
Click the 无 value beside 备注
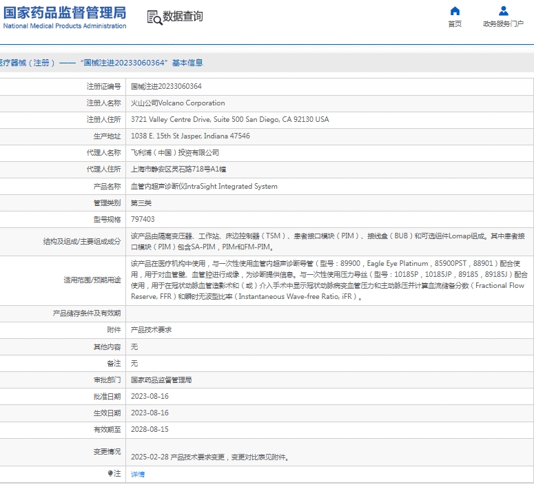pyautogui.click(x=134, y=364)
